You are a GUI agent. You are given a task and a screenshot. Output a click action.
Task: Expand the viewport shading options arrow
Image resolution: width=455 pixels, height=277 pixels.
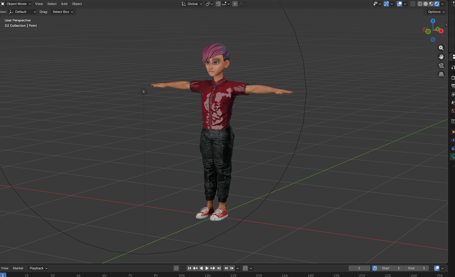point(443,4)
